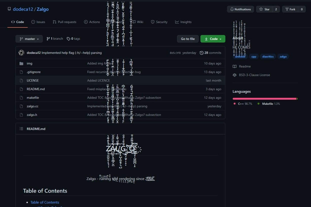View the stargazers count of 2
Image resolution: width=311 pixels, height=207 pixels.
coord(276,9)
